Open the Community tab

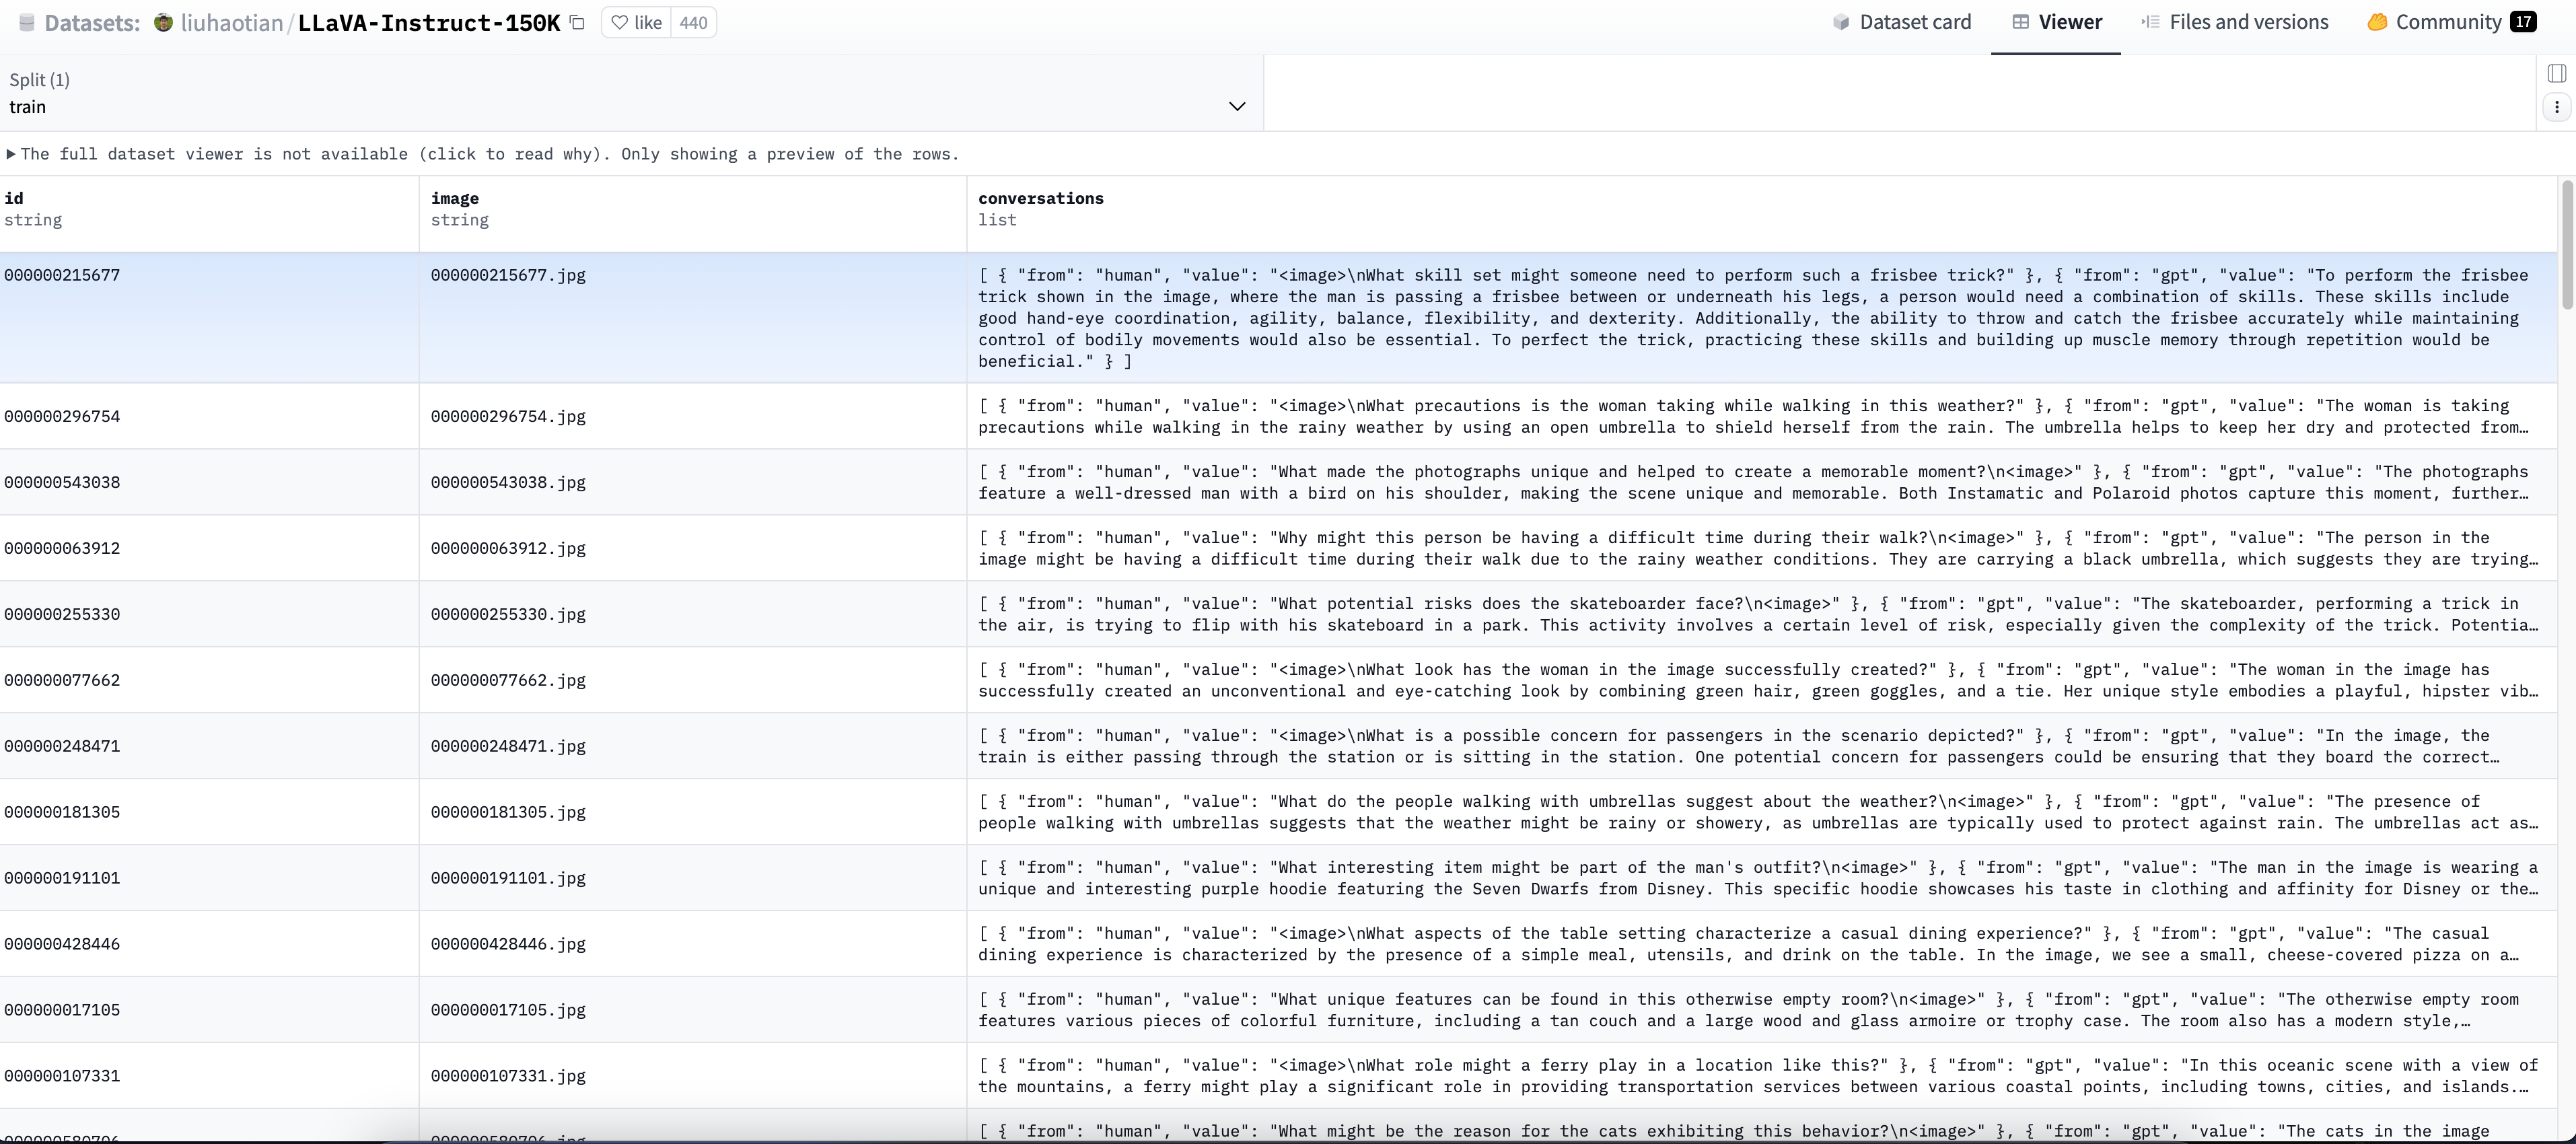pyautogui.click(x=2450, y=22)
